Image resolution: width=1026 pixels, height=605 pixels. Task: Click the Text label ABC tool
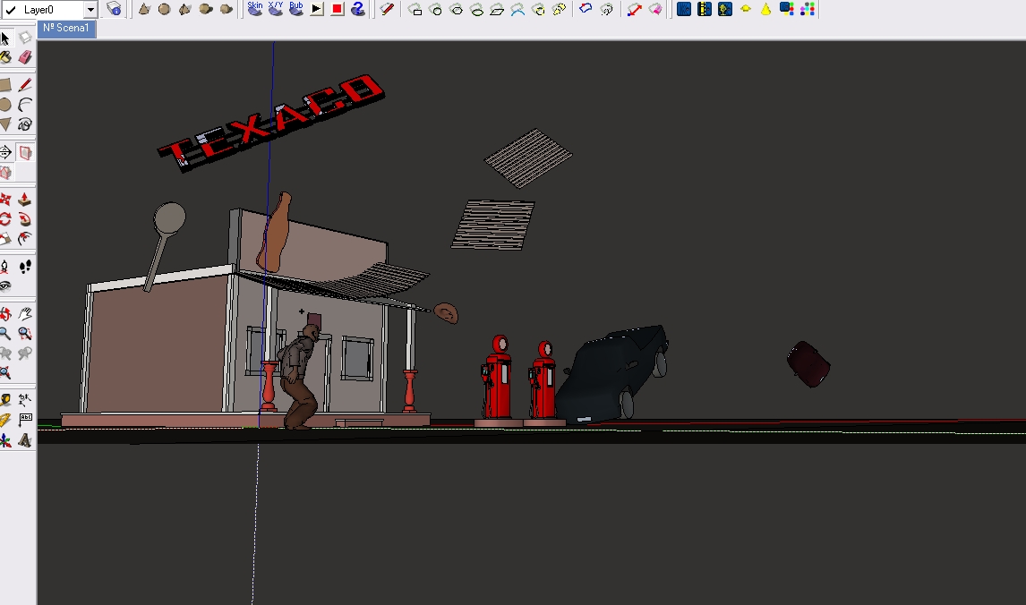pyautogui.click(x=25, y=420)
